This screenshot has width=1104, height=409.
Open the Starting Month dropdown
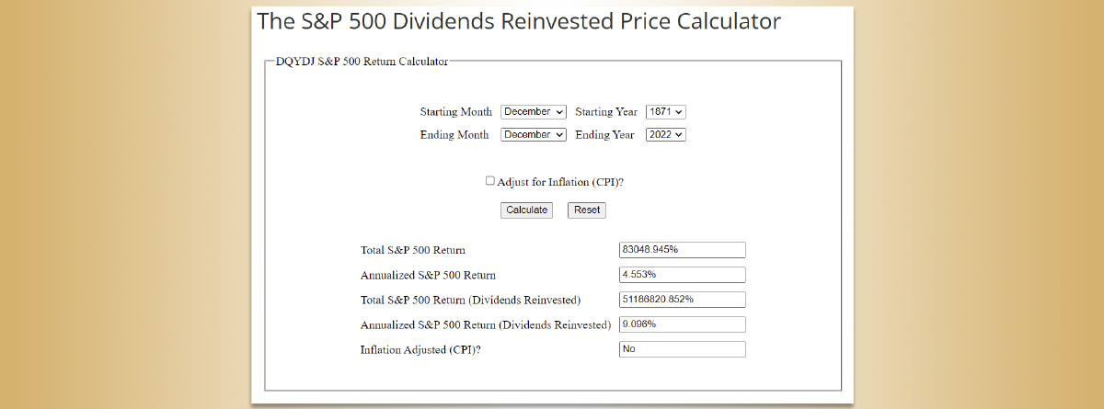click(x=534, y=112)
